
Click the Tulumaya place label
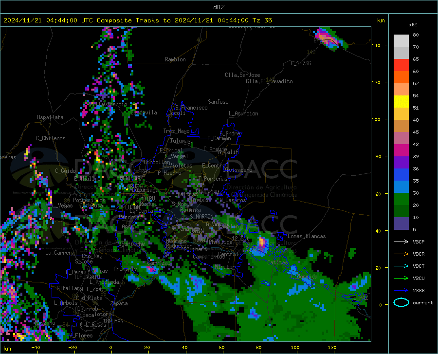(x=182, y=141)
